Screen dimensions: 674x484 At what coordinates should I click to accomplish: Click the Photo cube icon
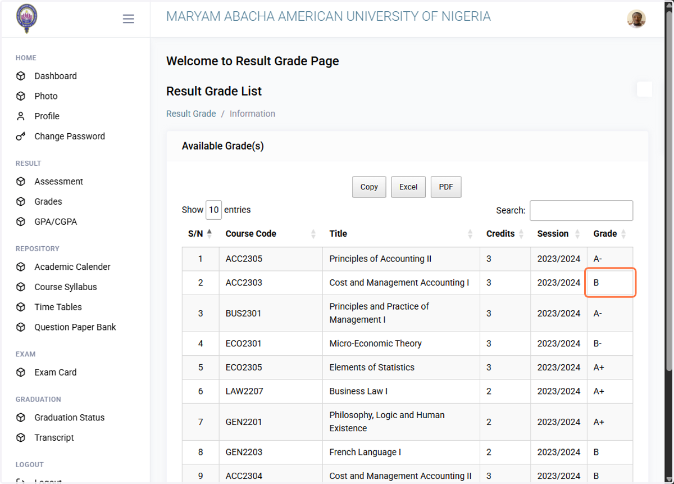pyautogui.click(x=21, y=96)
